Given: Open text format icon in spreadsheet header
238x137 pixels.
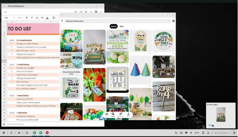Looking at the screenshot, I should point(86,12).
